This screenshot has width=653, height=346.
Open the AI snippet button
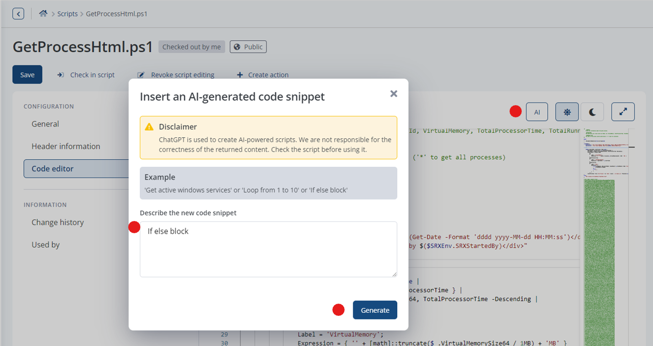[x=537, y=112]
